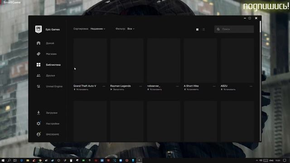Image resolution: width=290 pixels, height=163 pixels.
Task: Open File Explorer from taskbar
Action: (28, 160)
